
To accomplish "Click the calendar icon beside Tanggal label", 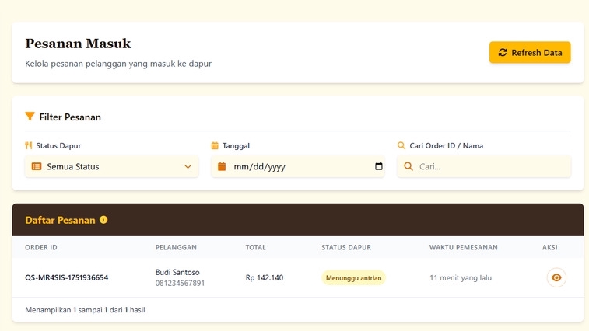I will [215, 145].
